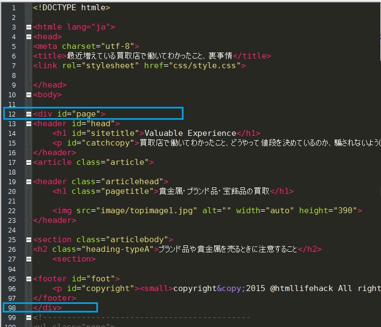Click the "Valuable Experience" heading text

pos(190,133)
